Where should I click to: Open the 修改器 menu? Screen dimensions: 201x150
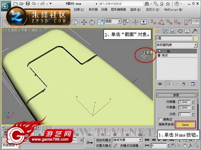(x=93, y=10)
